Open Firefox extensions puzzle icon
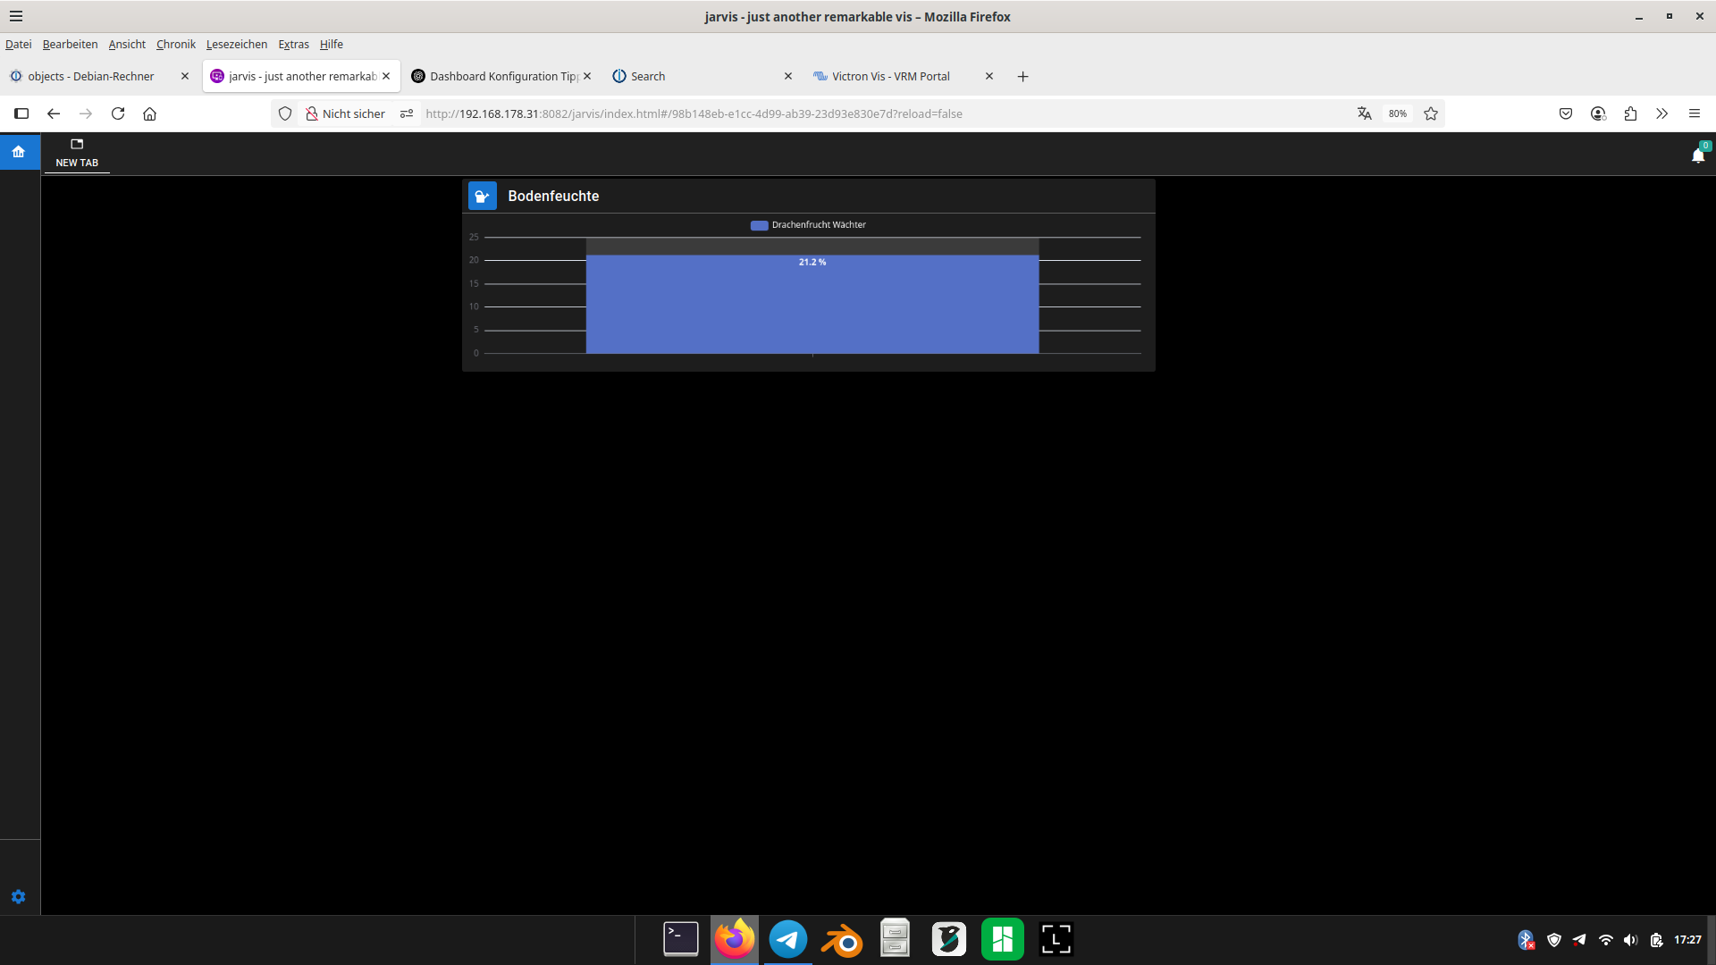 (1630, 113)
